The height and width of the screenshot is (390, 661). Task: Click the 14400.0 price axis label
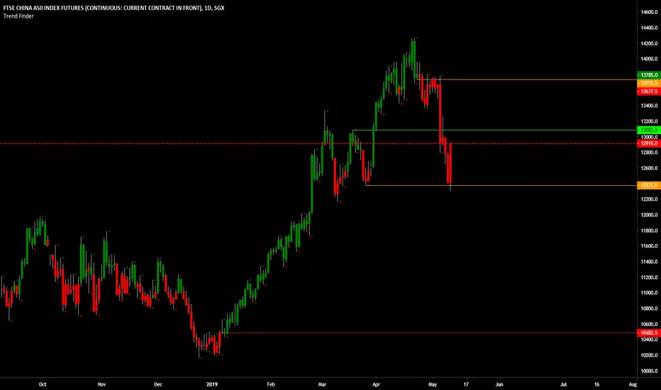[650, 28]
